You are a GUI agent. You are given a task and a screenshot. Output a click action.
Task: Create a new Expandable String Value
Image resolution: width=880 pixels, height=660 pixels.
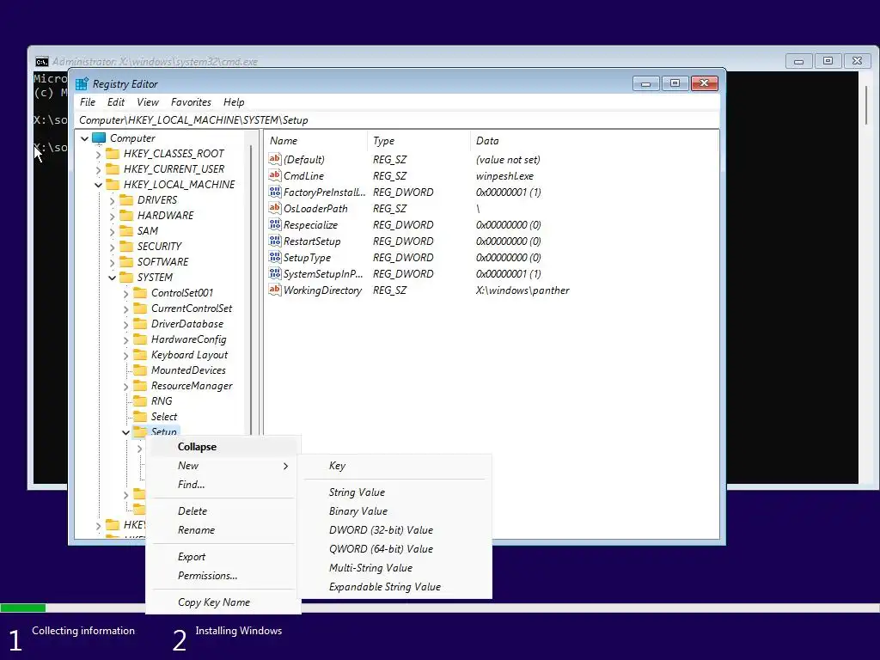coord(395,587)
